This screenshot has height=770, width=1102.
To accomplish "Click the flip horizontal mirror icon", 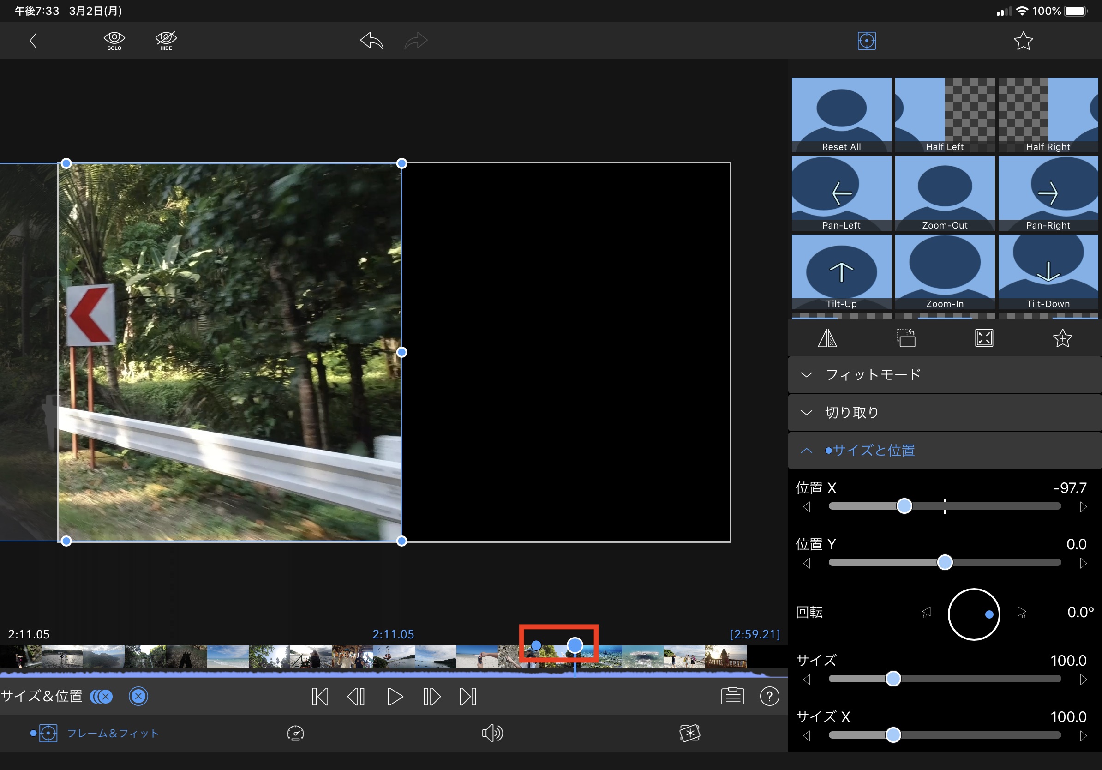I will click(x=827, y=338).
